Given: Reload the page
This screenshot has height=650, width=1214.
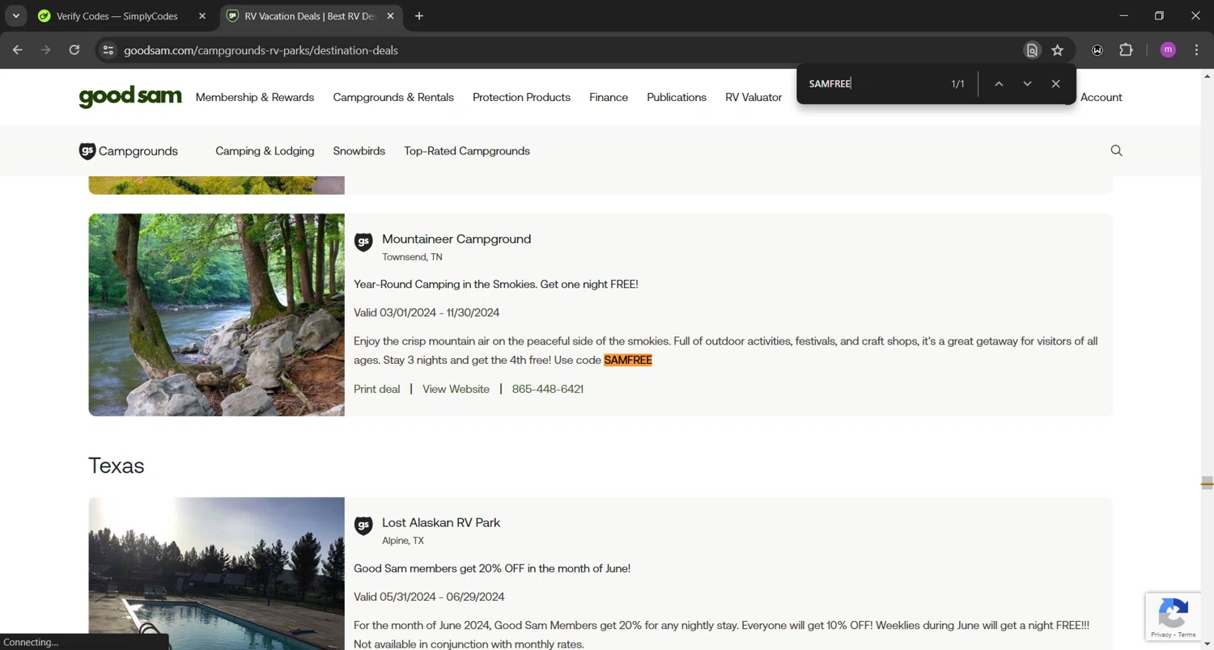Looking at the screenshot, I should [74, 50].
